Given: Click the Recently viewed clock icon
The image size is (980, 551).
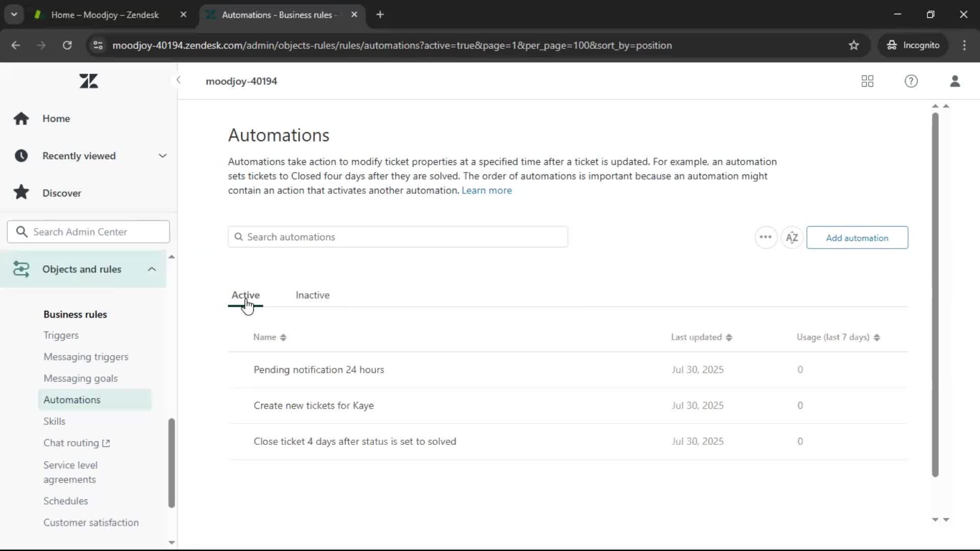Looking at the screenshot, I should pyautogui.click(x=21, y=156).
